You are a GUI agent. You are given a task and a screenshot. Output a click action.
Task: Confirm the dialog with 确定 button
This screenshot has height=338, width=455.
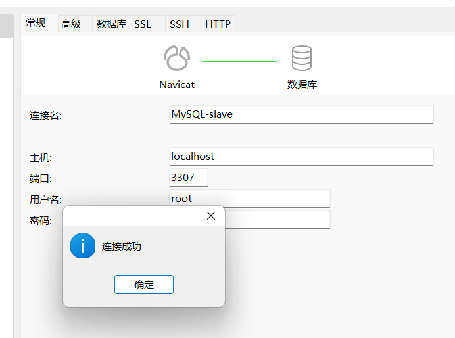coord(144,284)
